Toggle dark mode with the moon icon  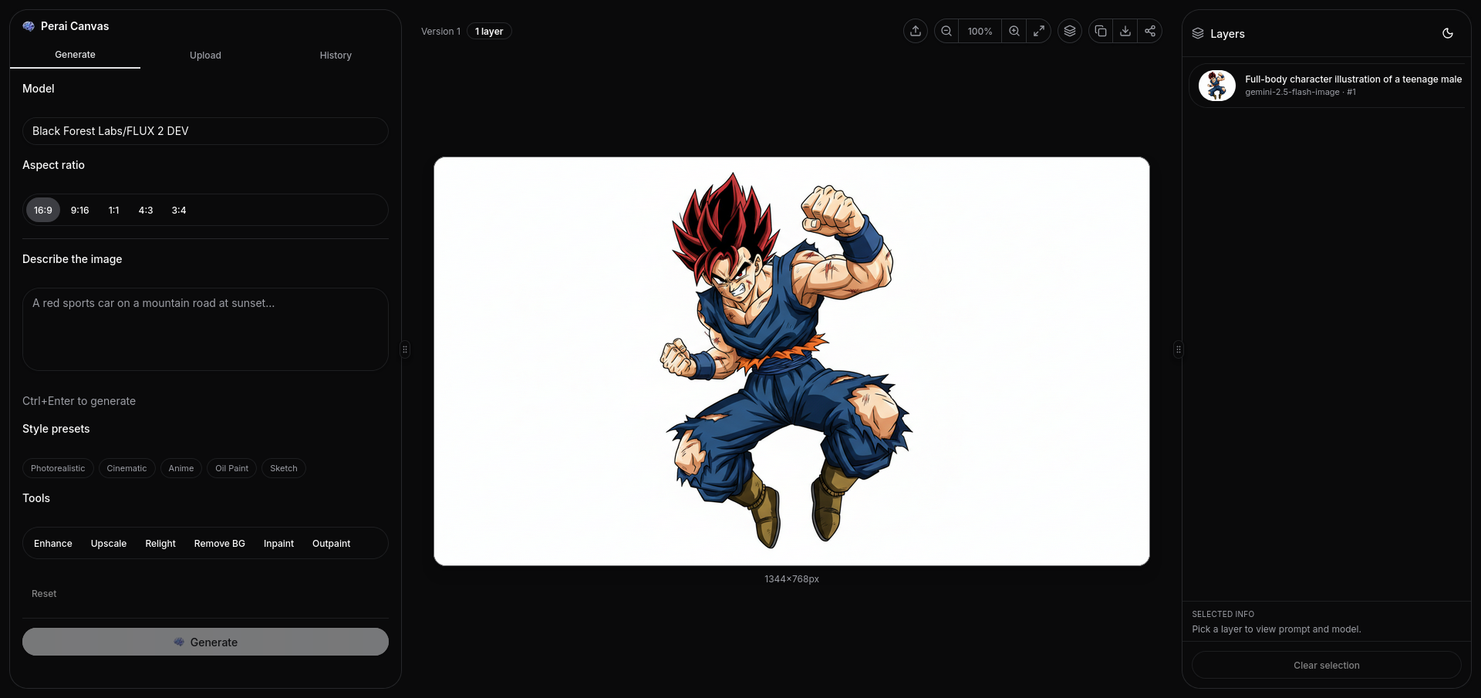(1448, 33)
